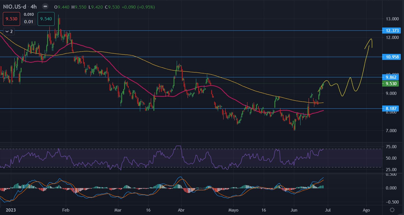
Task: Click the Jun label on time axis
Action: click(x=294, y=210)
